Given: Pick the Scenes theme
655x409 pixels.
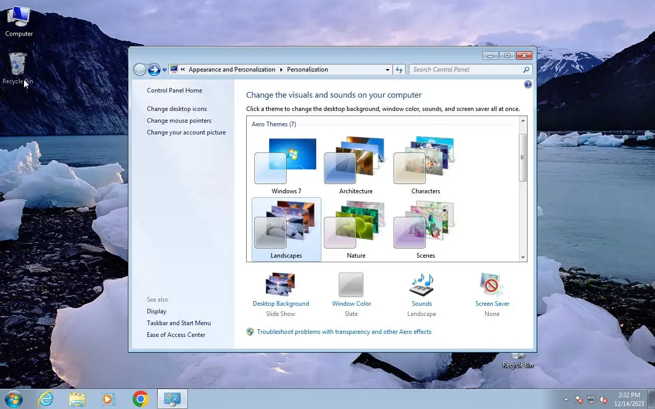Looking at the screenshot, I should 425,229.
